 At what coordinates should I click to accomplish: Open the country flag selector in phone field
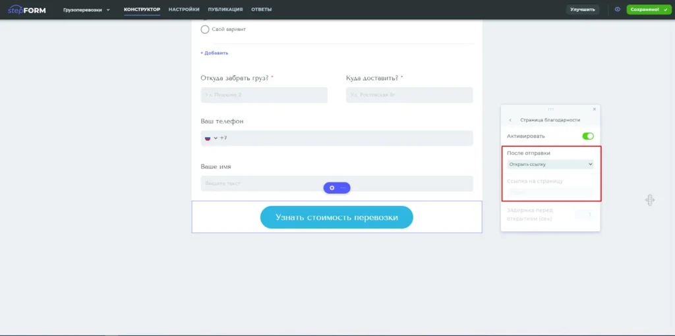[210, 138]
